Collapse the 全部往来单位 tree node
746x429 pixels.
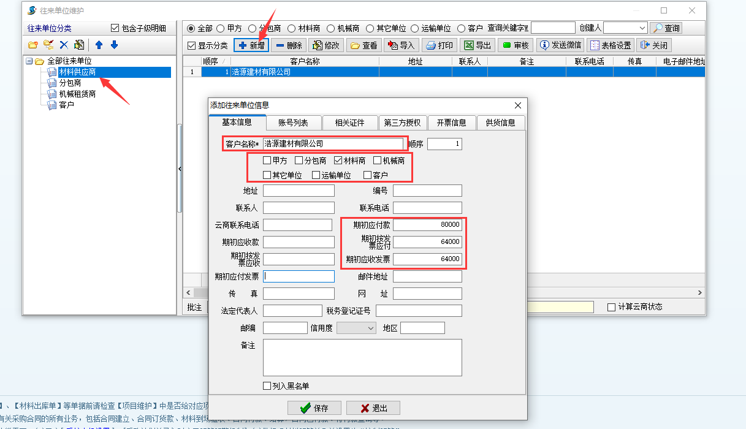(x=29, y=61)
